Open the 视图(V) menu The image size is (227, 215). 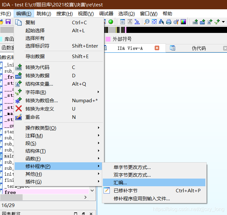[86, 14]
